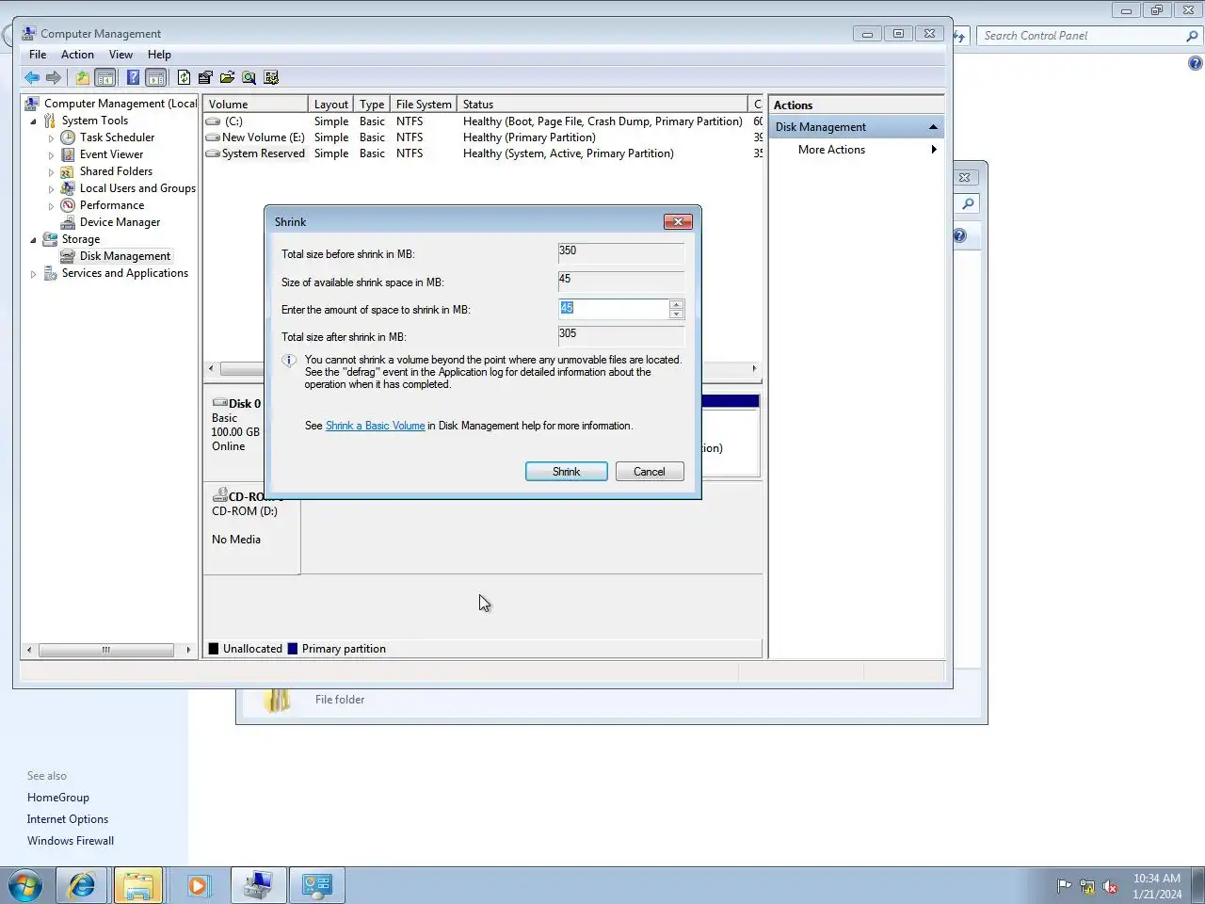Viewport: 1205px width, 904px height.
Task: Launch Internet Explorer from taskbar
Action: [82, 885]
